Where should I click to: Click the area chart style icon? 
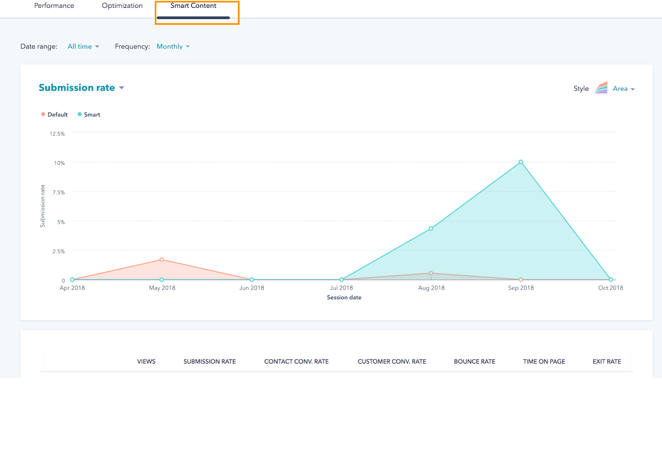pyautogui.click(x=601, y=88)
